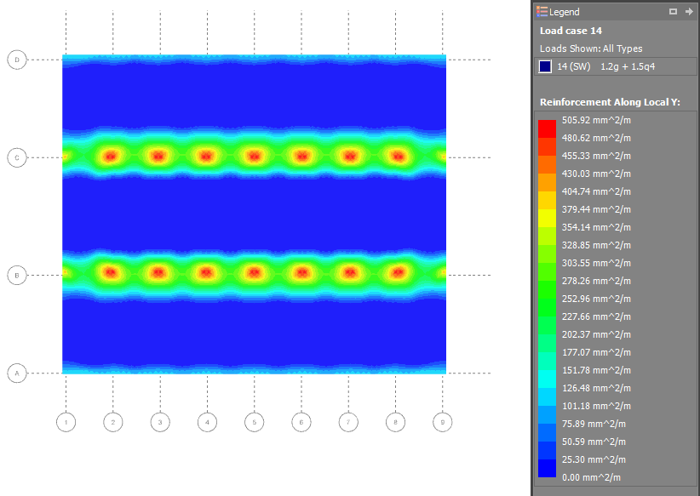
Task: Select grid line bubble 9
Action: 443,422
